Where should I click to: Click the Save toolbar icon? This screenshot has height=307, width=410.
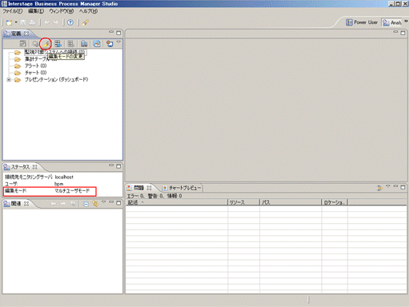point(23,22)
